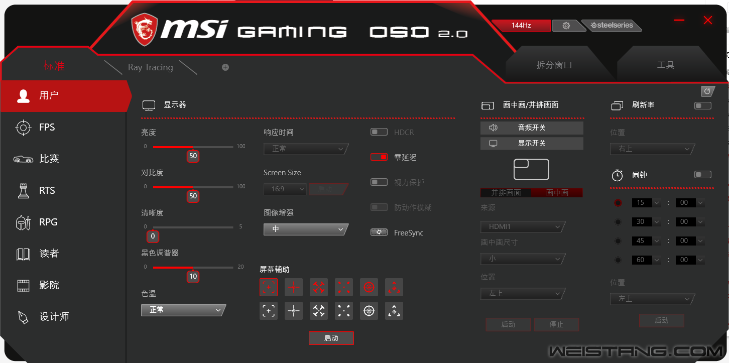This screenshot has height=363, width=729.
Task: Open the 色温 color temperature dropdown
Action: (x=183, y=310)
